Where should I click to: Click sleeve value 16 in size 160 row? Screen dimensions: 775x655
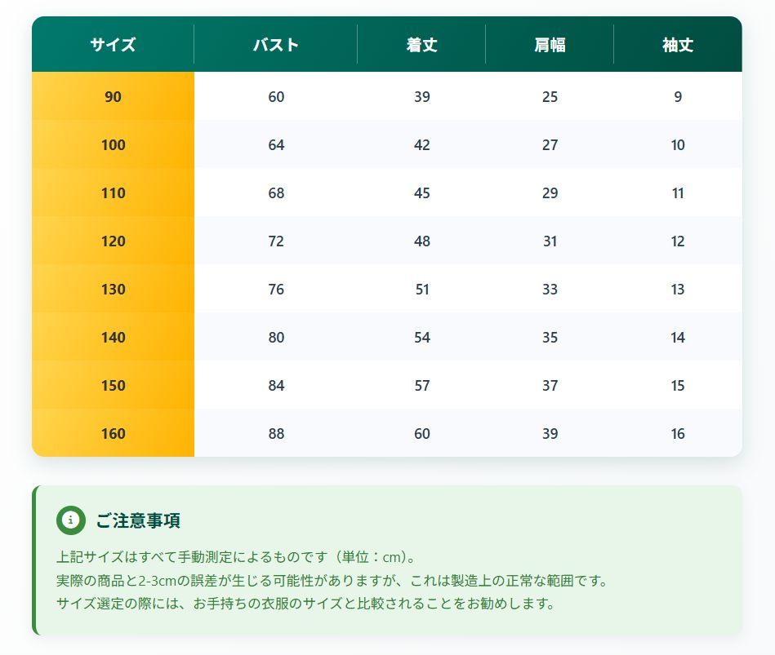point(678,433)
